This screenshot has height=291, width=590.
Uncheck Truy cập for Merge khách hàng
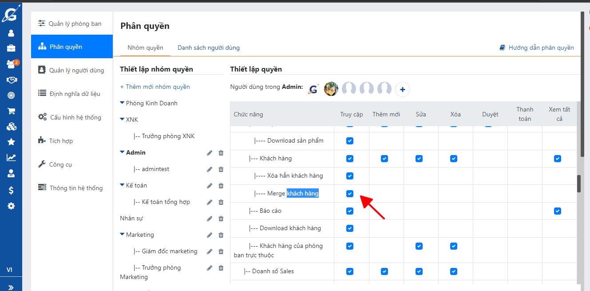(350, 194)
